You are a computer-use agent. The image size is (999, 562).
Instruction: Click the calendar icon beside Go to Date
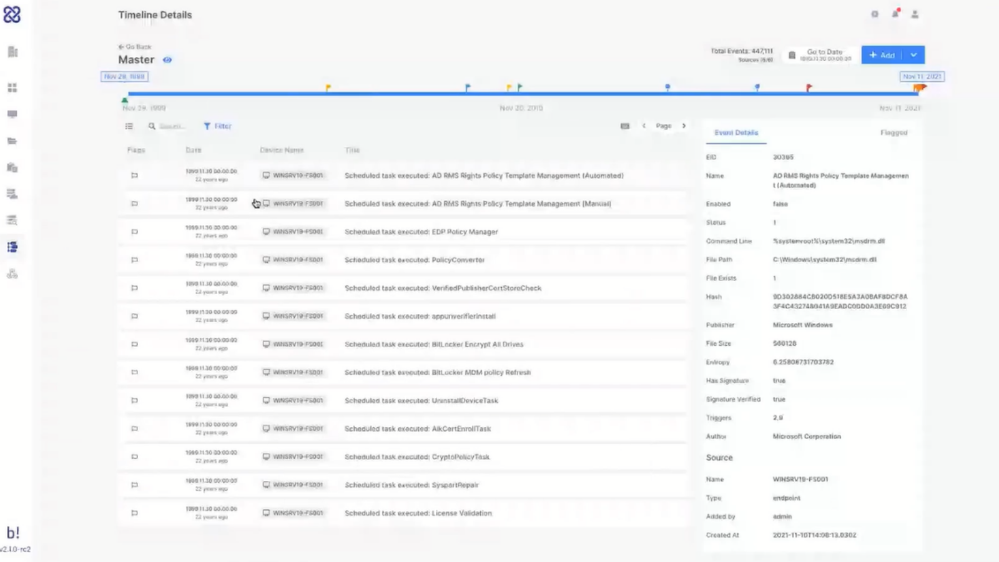[x=792, y=55]
